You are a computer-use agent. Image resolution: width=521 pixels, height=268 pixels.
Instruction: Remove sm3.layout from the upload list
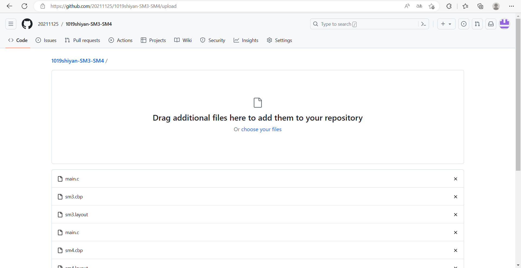[456, 215]
